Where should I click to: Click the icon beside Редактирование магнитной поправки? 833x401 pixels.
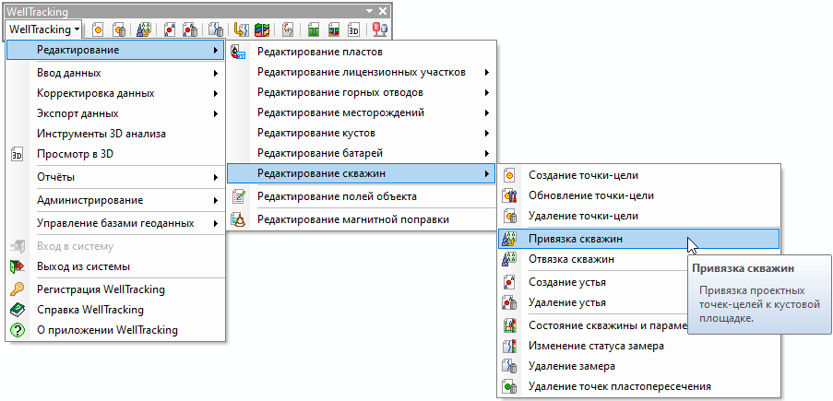point(239,219)
